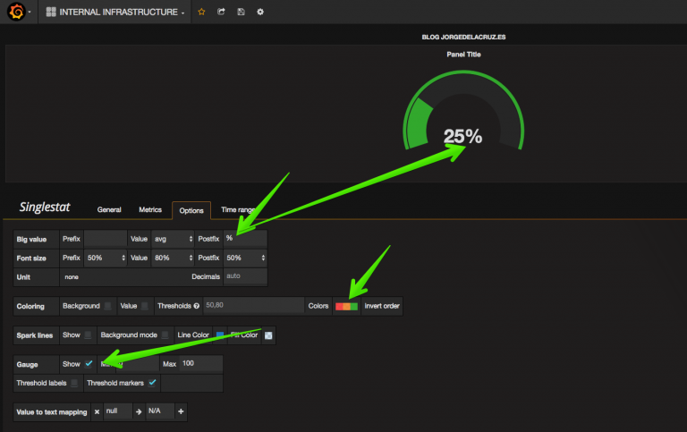Open dashboard settings gear icon
Screen dimensions: 687x432
[x=260, y=12]
